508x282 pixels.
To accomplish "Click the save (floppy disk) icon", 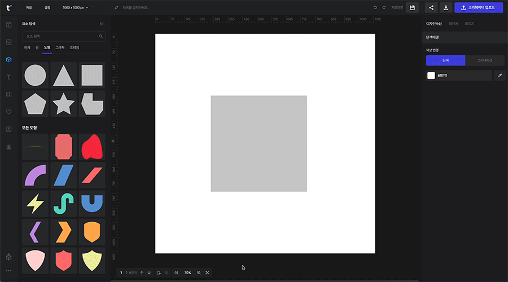I will coord(412,8).
